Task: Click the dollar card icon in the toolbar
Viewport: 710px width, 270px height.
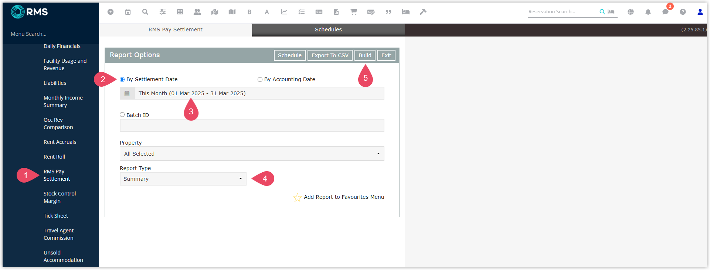Action: [x=319, y=12]
